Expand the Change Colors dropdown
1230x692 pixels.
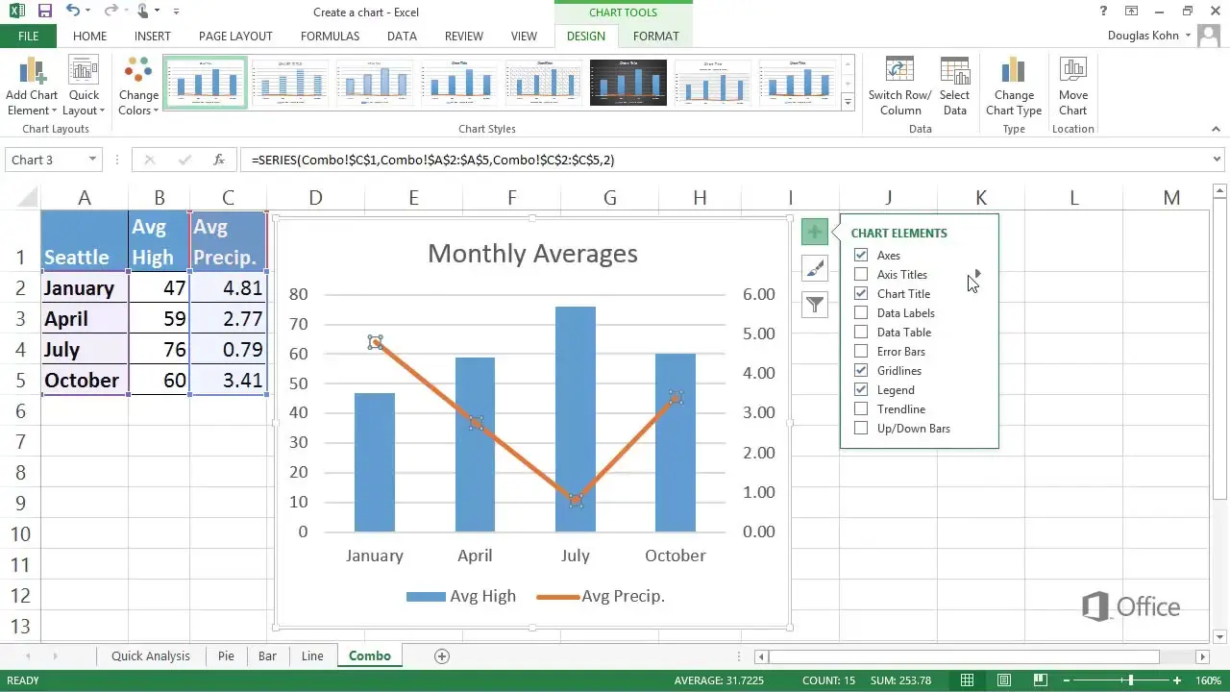pos(138,103)
